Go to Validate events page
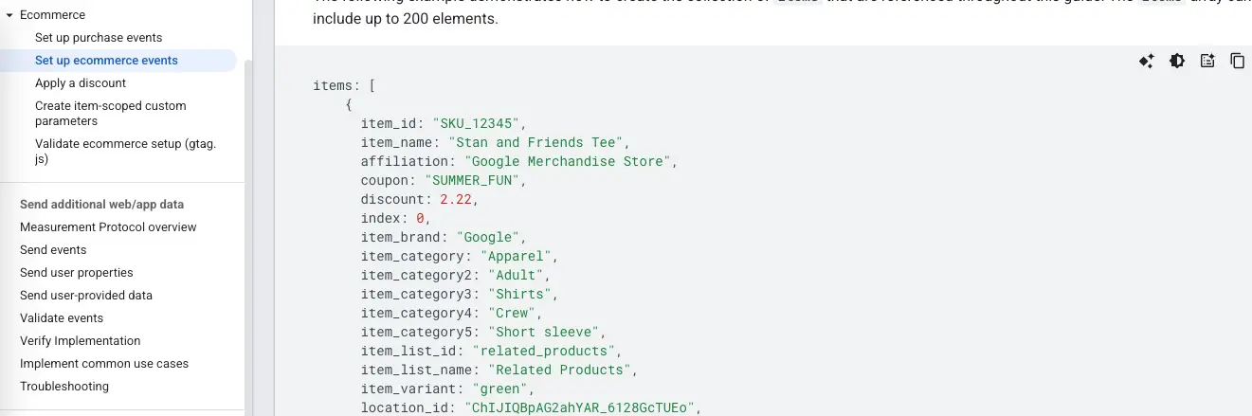This screenshot has height=416, width=1252. [62, 318]
